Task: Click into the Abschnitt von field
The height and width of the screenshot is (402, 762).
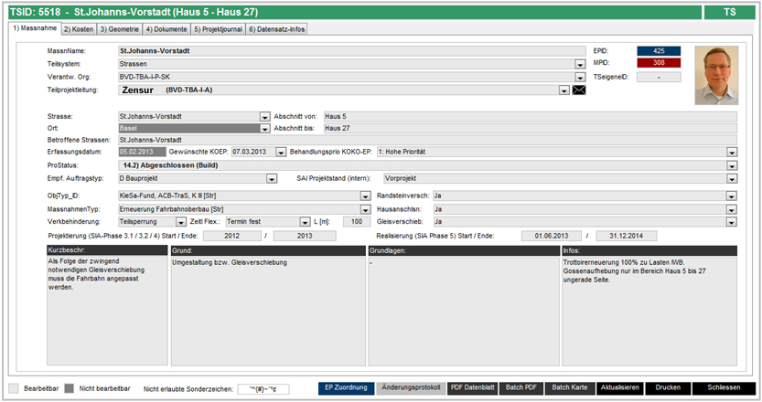Action: pos(531,116)
